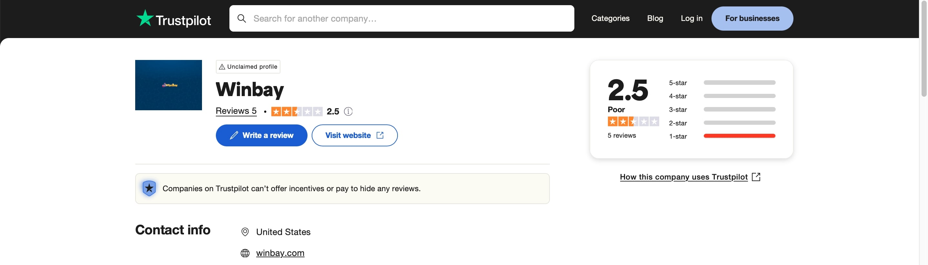
Task: Filter reviews by the 1-star red bar
Action: tap(739, 136)
